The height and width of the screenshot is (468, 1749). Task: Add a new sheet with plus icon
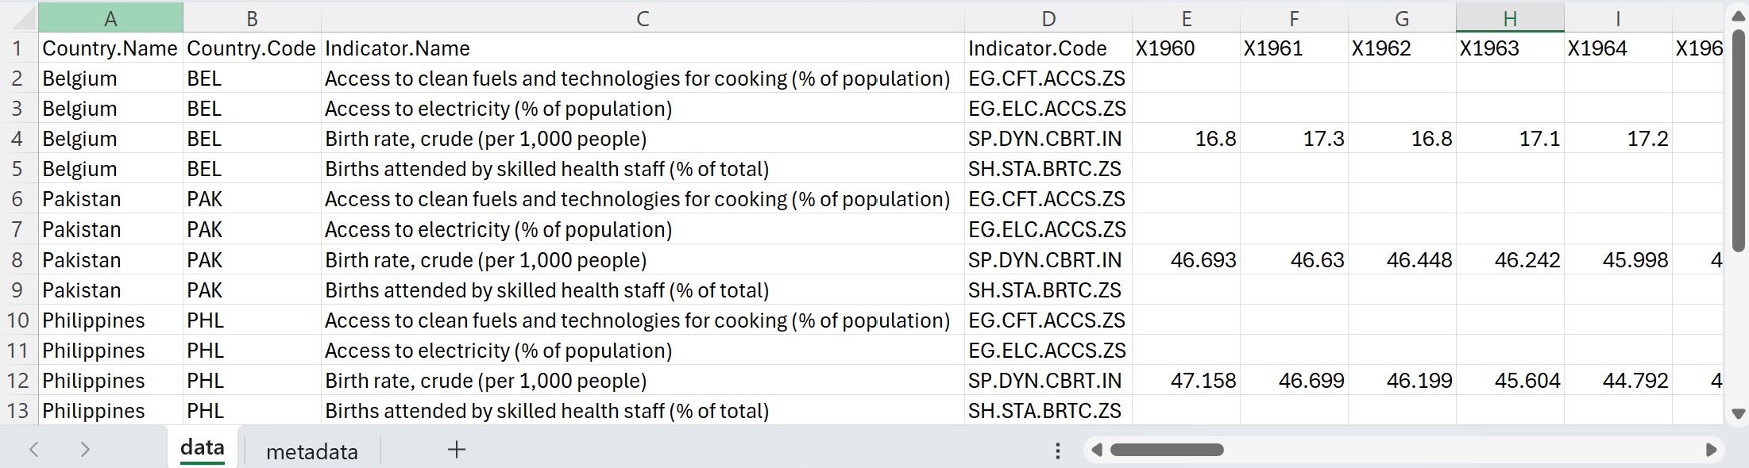pos(456,450)
